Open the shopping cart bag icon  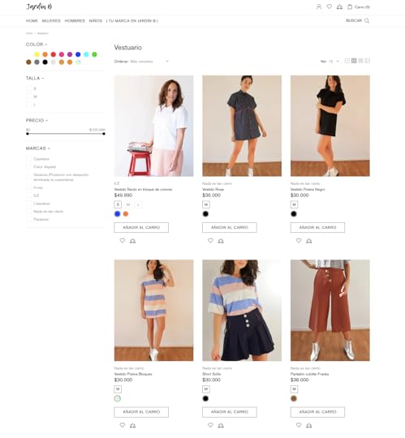pos(350,6)
